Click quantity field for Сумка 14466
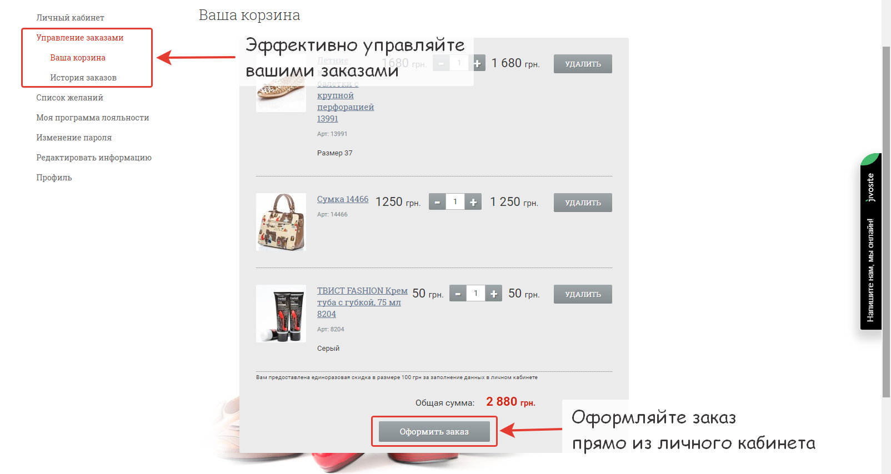The height and width of the screenshot is (474, 891). pyautogui.click(x=455, y=202)
